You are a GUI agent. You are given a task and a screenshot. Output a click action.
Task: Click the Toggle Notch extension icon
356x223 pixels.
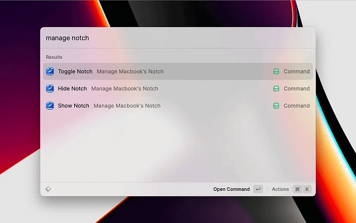tap(49, 71)
